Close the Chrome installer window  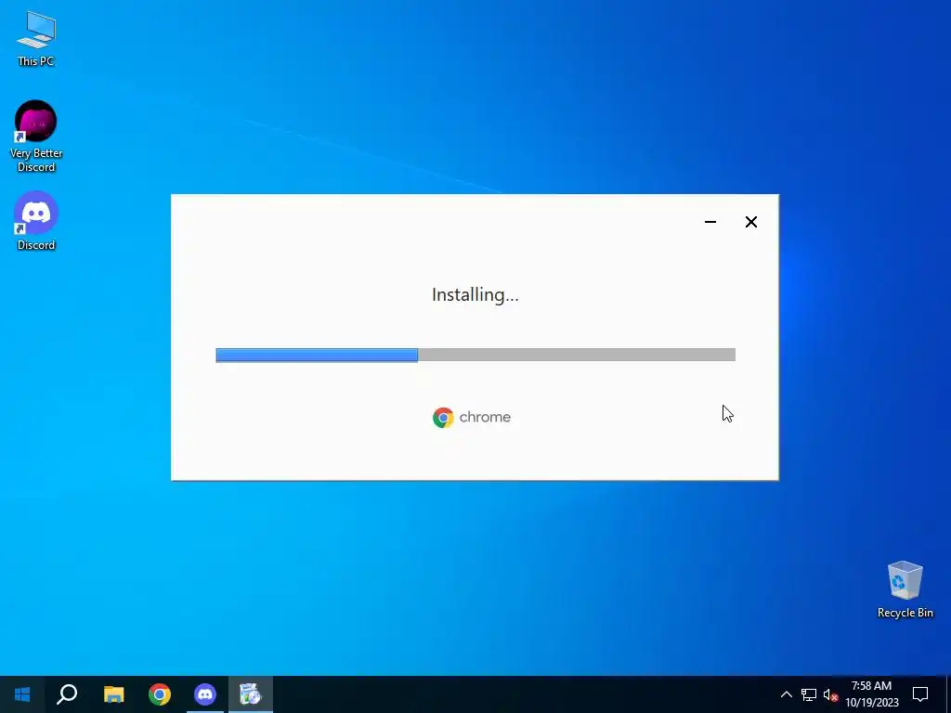point(750,222)
